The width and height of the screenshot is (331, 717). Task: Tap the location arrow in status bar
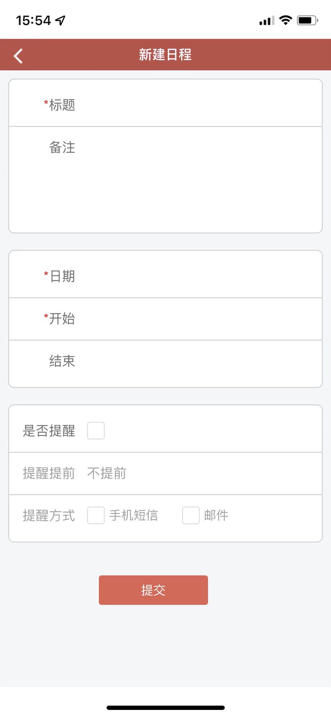pyautogui.click(x=60, y=20)
